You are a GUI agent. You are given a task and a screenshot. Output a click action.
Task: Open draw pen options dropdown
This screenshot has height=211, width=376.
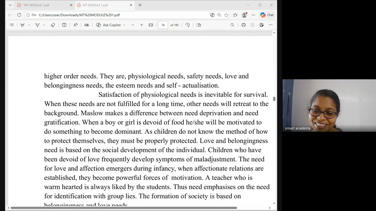point(44,25)
